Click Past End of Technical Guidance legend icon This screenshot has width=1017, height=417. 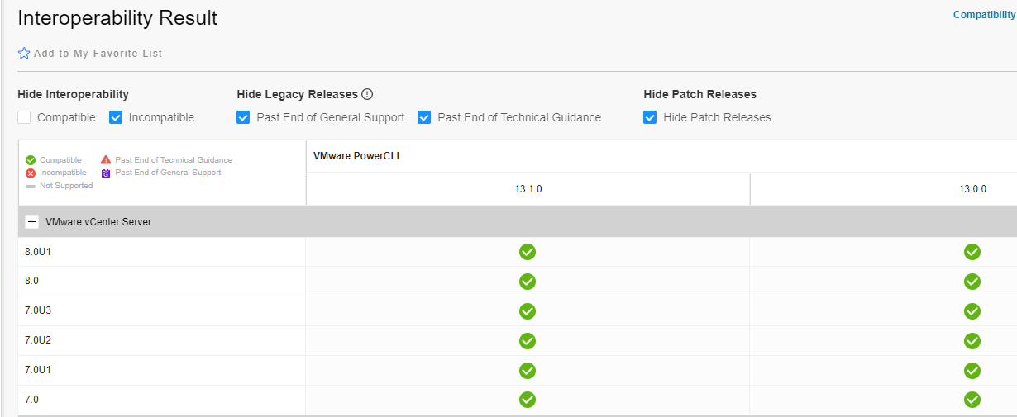click(x=106, y=160)
